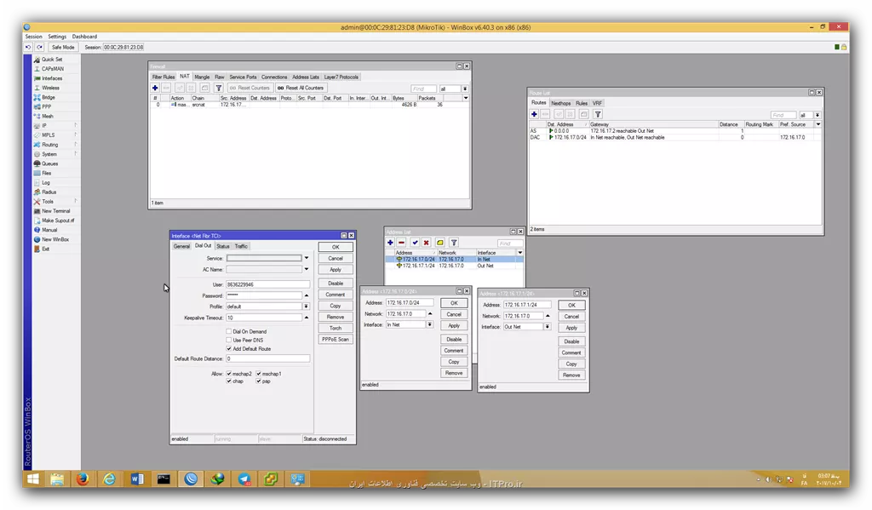Image resolution: width=872 pixels, height=510 pixels.
Task: Enable address using the blue checkmark icon
Action: 415,243
